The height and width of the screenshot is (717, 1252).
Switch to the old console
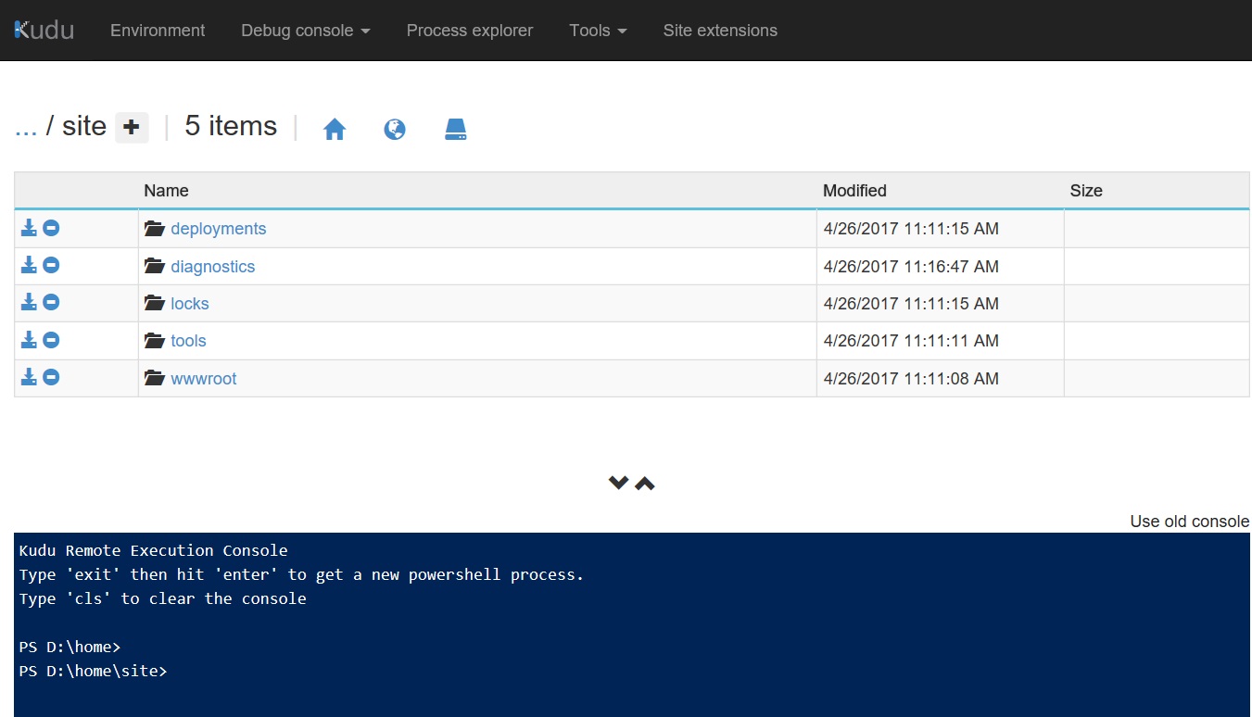click(x=1189, y=522)
